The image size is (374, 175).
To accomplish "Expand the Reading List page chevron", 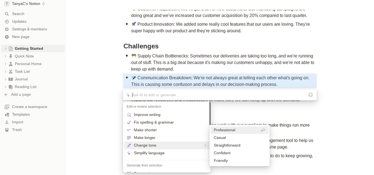I will click(5, 87).
